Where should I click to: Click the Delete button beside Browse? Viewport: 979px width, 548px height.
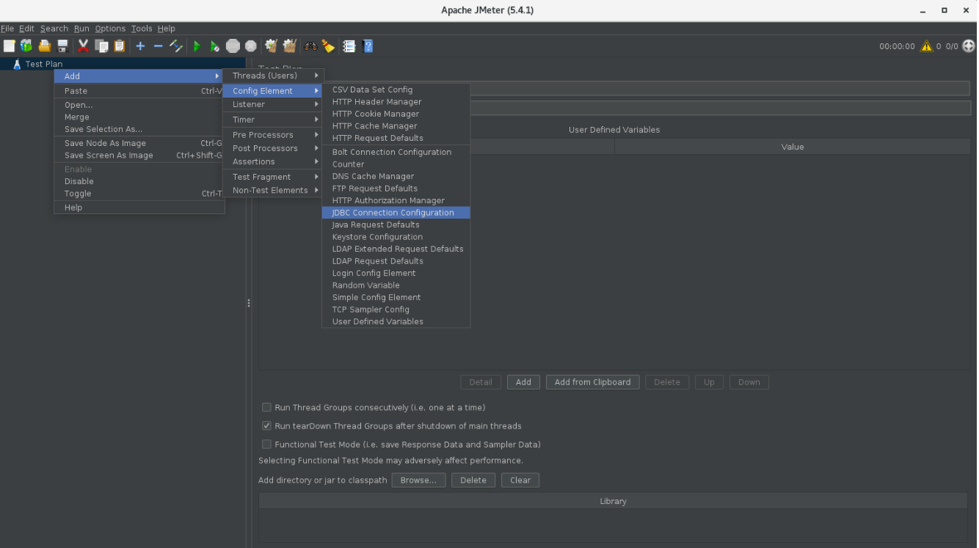473,481
